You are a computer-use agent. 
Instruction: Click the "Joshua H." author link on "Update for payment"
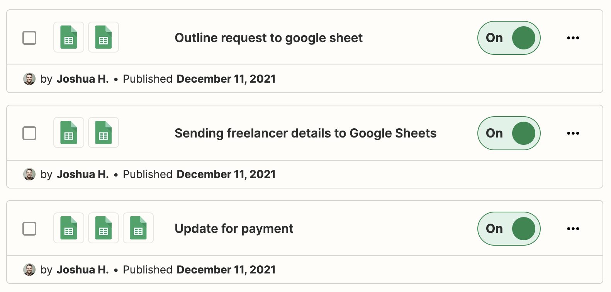(x=83, y=270)
